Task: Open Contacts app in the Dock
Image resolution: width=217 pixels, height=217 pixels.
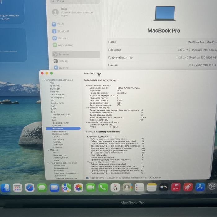Action: click(127, 187)
